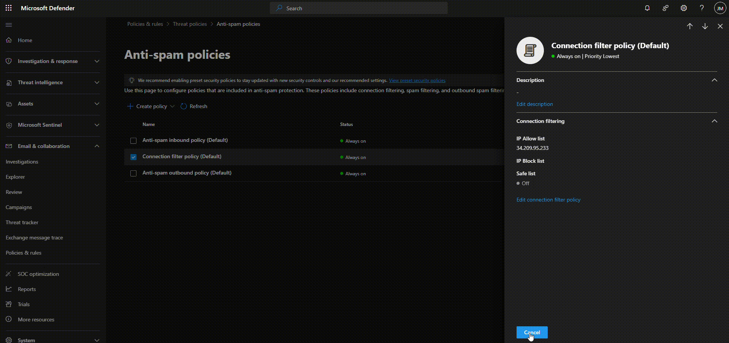Collapse Email & collaboration chevron
This screenshot has width=729, height=343.
click(97, 146)
